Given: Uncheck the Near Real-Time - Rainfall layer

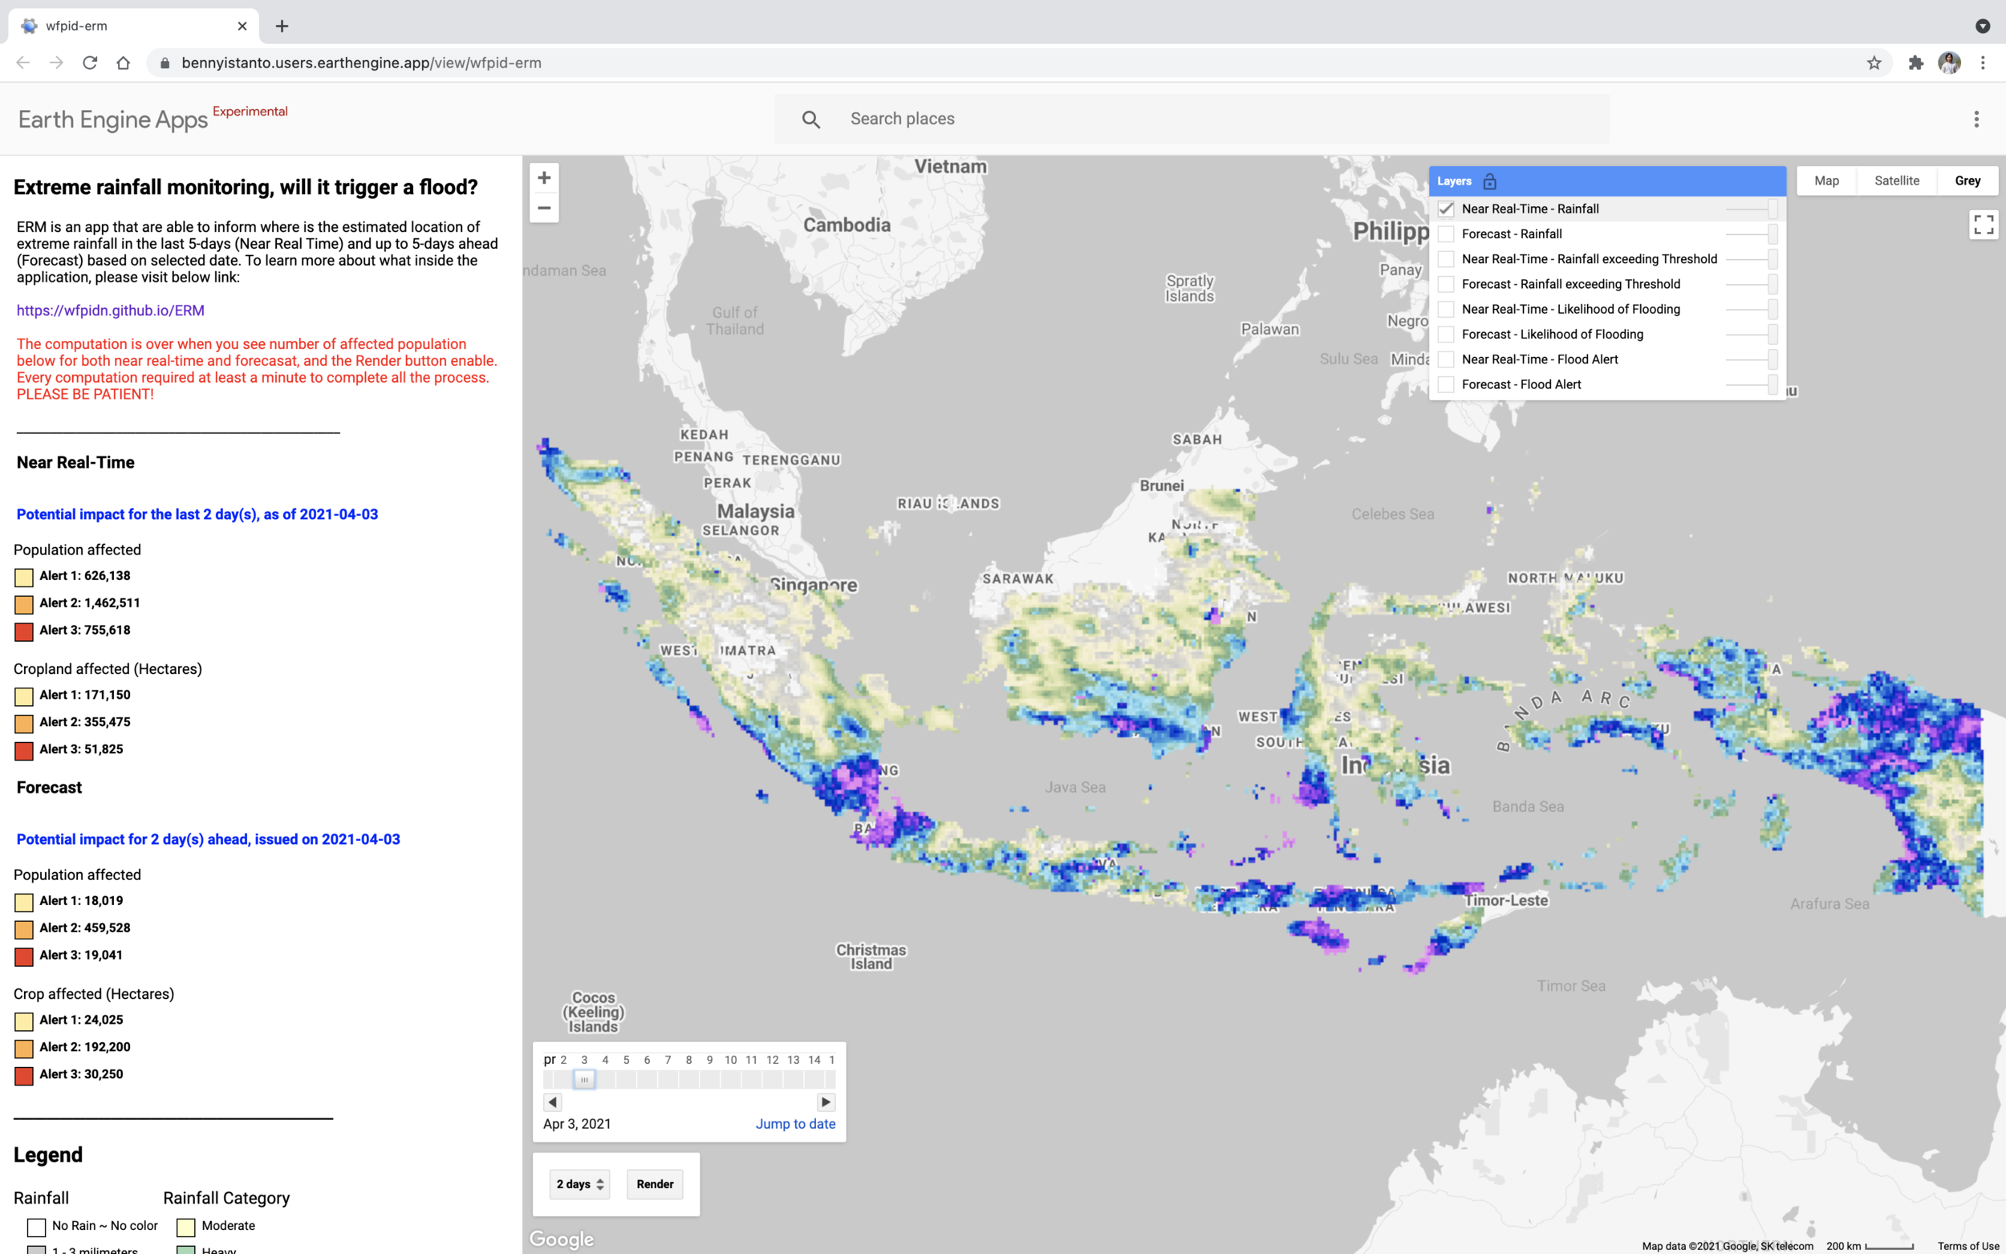Looking at the screenshot, I should [x=1446, y=209].
